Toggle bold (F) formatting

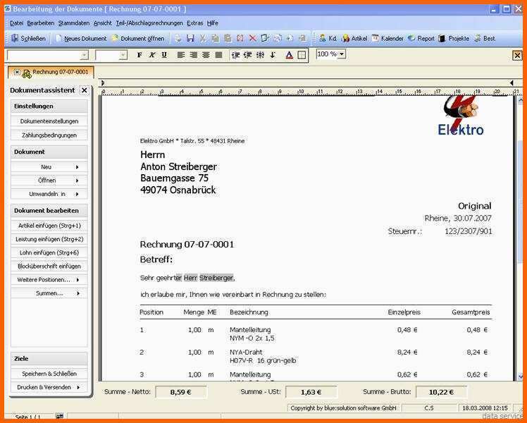pyautogui.click(x=139, y=55)
